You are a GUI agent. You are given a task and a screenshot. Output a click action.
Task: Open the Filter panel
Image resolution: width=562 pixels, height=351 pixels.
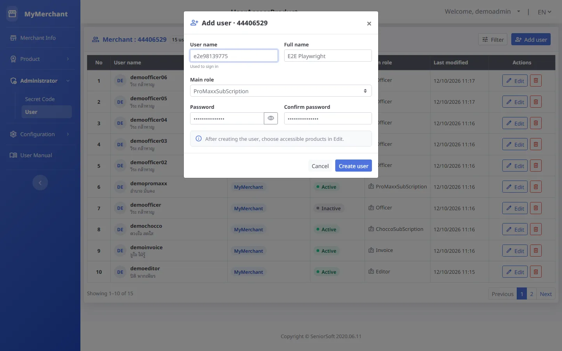pyautogui.click(x=493, y=39)
